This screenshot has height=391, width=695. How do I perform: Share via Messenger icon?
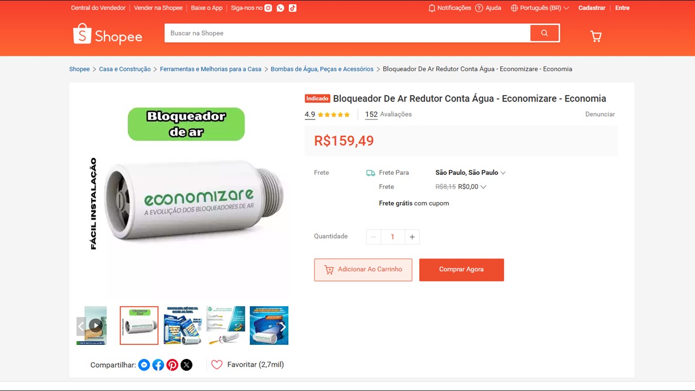point(144,365)
